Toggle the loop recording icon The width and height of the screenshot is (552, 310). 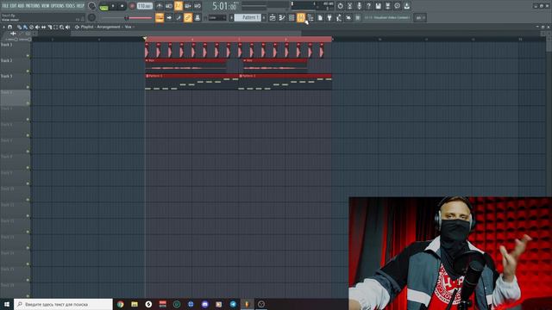pos(198,6)
